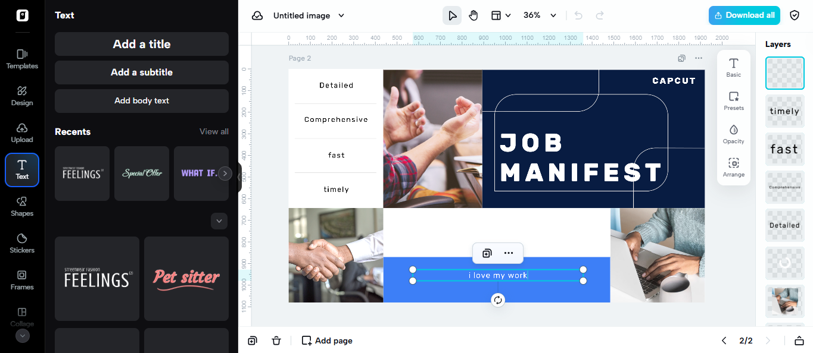Activate the Select pointer tool
813x353 pixels.
pyautogui.click(x=452, y=15)
